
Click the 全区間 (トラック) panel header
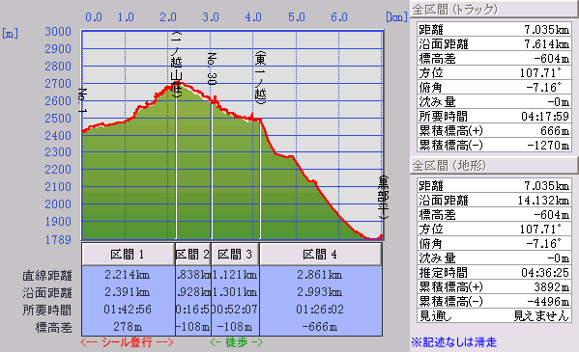[494, 9]
